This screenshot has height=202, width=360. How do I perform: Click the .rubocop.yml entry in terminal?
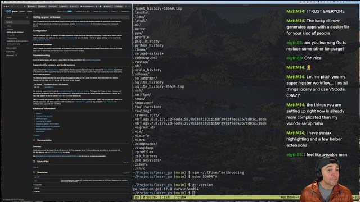(145, 58)
